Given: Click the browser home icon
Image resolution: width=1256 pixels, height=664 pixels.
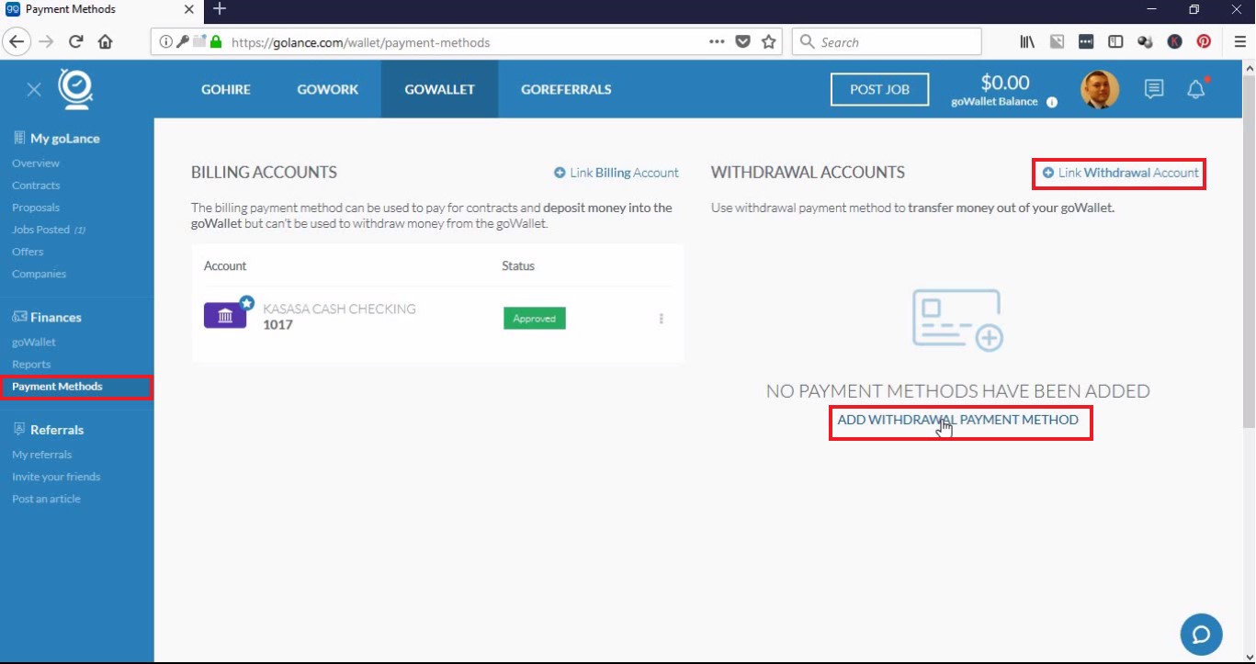Looking at the screenshot, I should tap(105, 41).
